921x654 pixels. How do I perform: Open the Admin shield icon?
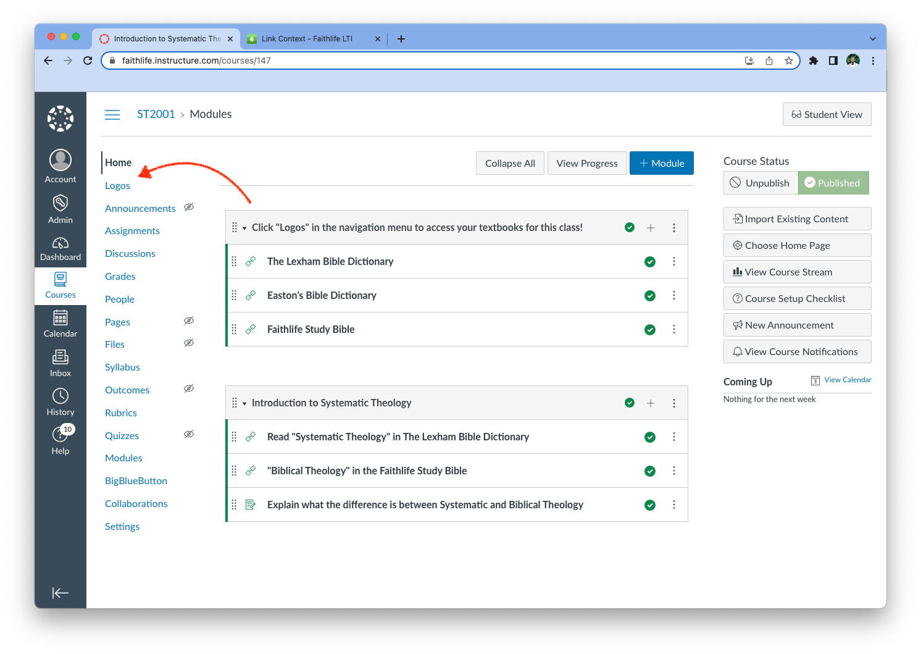(60, 209)
